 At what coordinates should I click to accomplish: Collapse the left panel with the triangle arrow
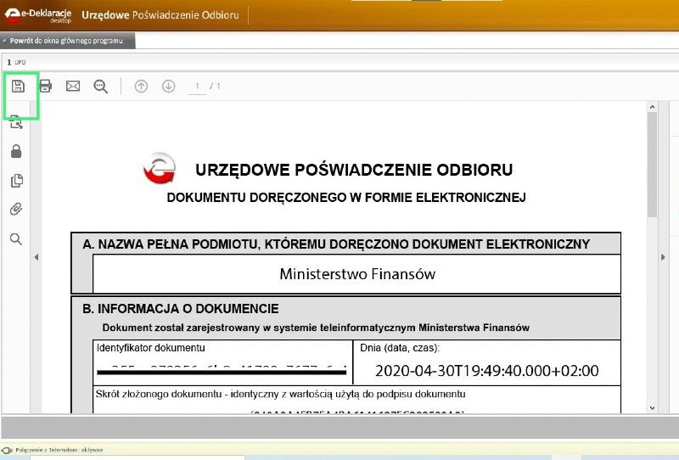tap(36, 257)
